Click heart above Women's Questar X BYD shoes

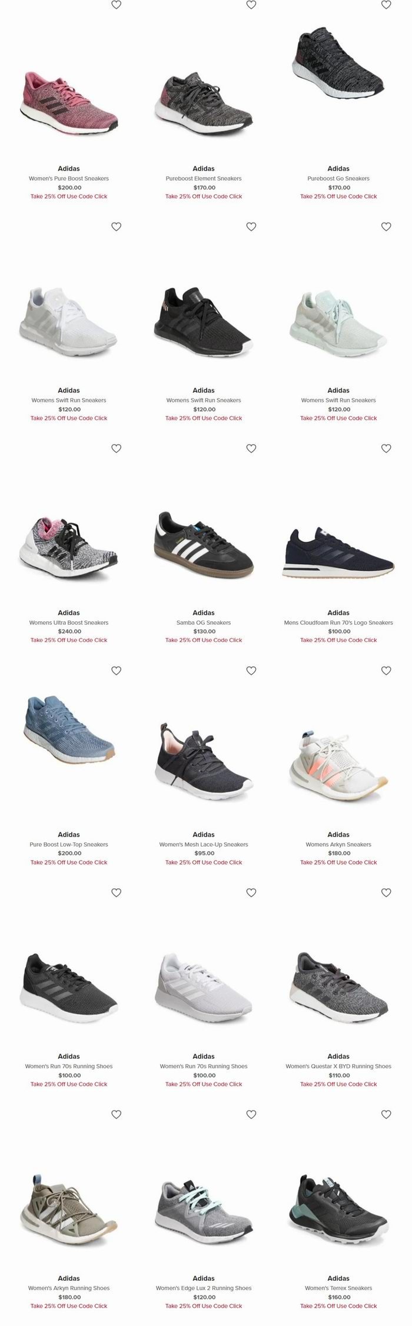[386, 892]
